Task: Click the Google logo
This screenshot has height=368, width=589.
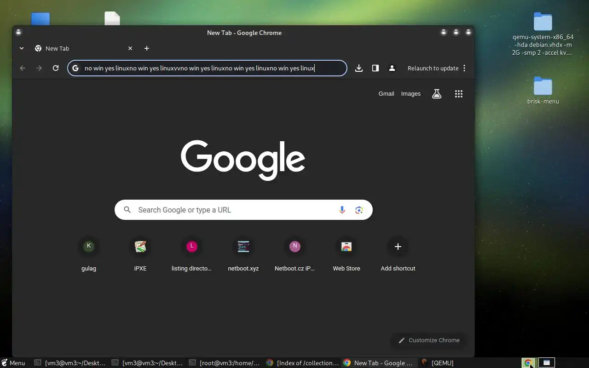Action: (243, 160)
